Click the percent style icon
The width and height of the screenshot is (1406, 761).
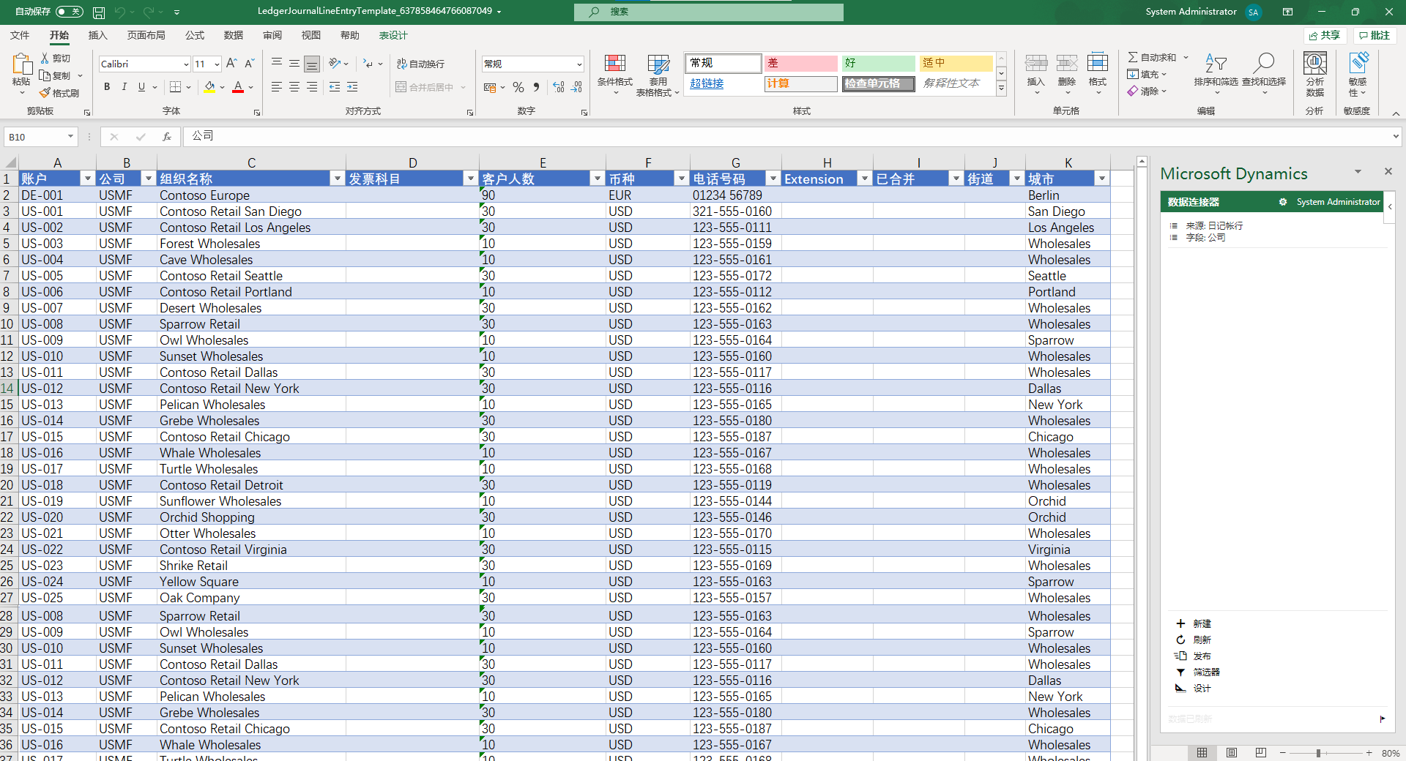tap(518, 87)
